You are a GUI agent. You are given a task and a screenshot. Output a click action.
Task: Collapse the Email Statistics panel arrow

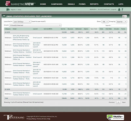tap(4, 16)
